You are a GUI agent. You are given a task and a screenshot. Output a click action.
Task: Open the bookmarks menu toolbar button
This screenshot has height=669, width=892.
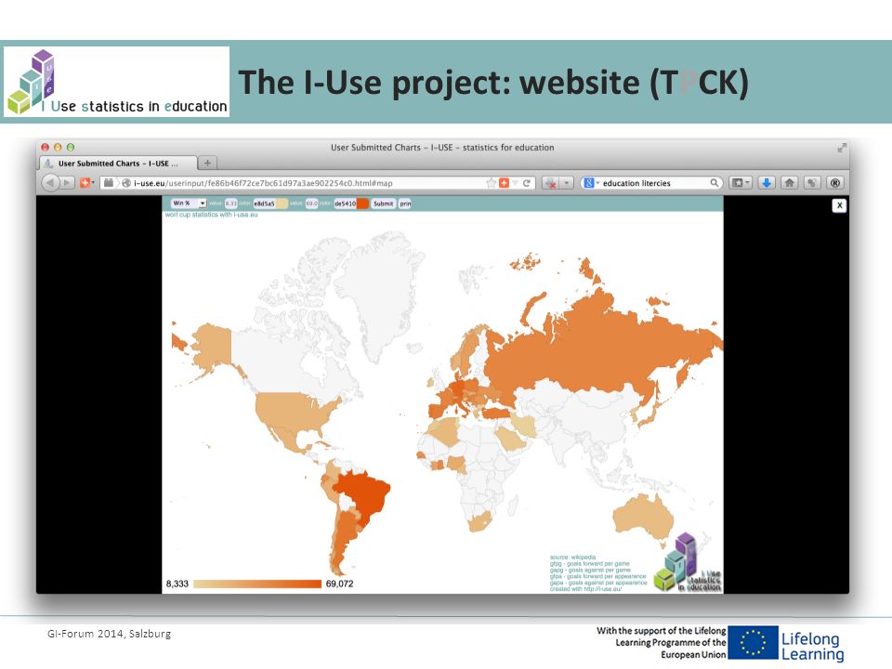tap(741, 183)
